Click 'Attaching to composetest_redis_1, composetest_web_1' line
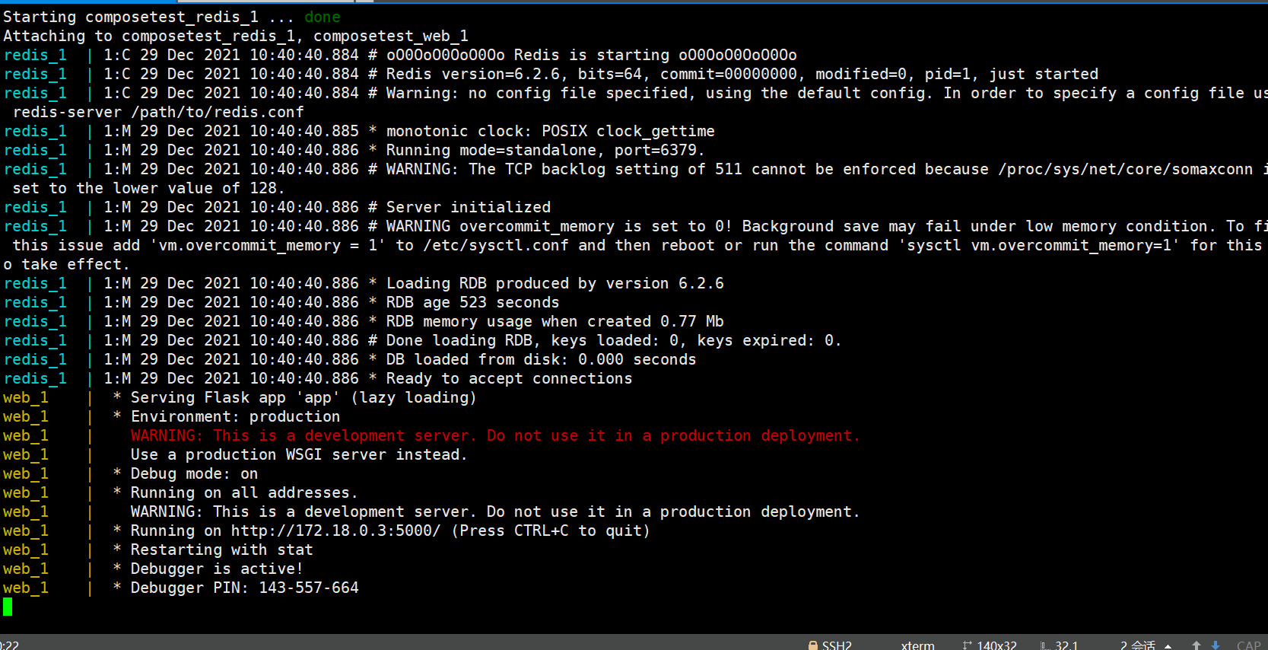The height and width of the screenshot is (650, 1268). (x=236, y=36)
